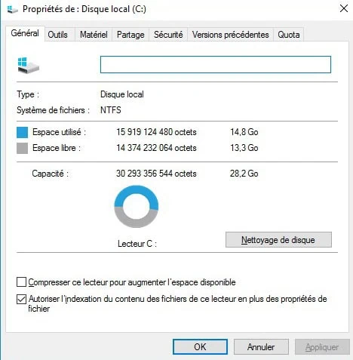This screenshot has width=353, height=360.
Task: Switch to the Quota tab
Action: [289, 35]
